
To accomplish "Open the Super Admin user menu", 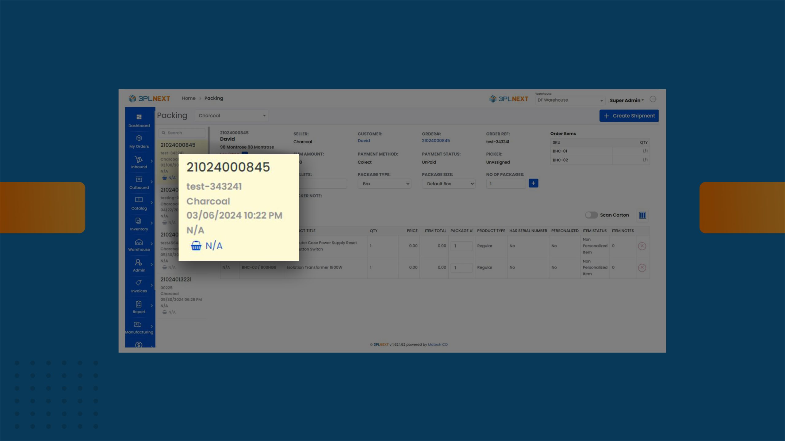I will [626, 100].
